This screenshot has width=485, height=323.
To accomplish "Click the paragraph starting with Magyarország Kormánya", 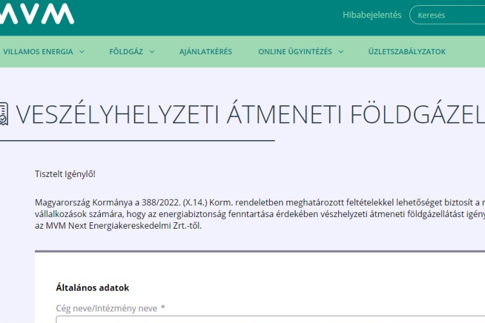I will coord(259,203).
